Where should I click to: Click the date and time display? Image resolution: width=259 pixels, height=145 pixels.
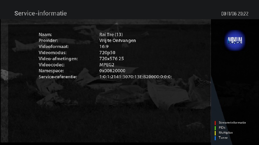235,14
